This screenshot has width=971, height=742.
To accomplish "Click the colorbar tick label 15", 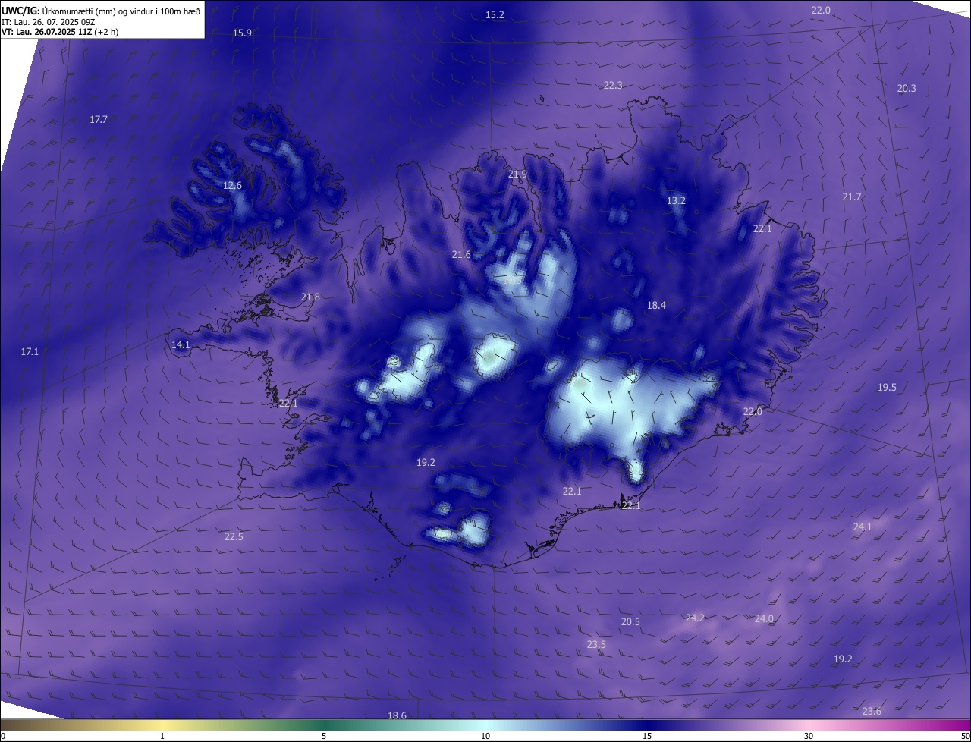I will tap(647, 736).
